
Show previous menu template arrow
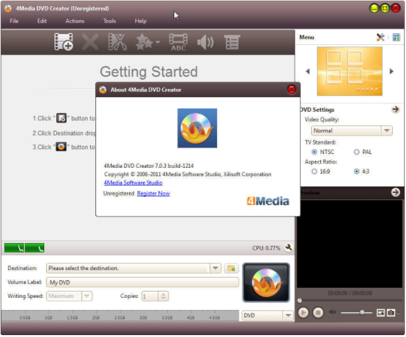[307, 71]
